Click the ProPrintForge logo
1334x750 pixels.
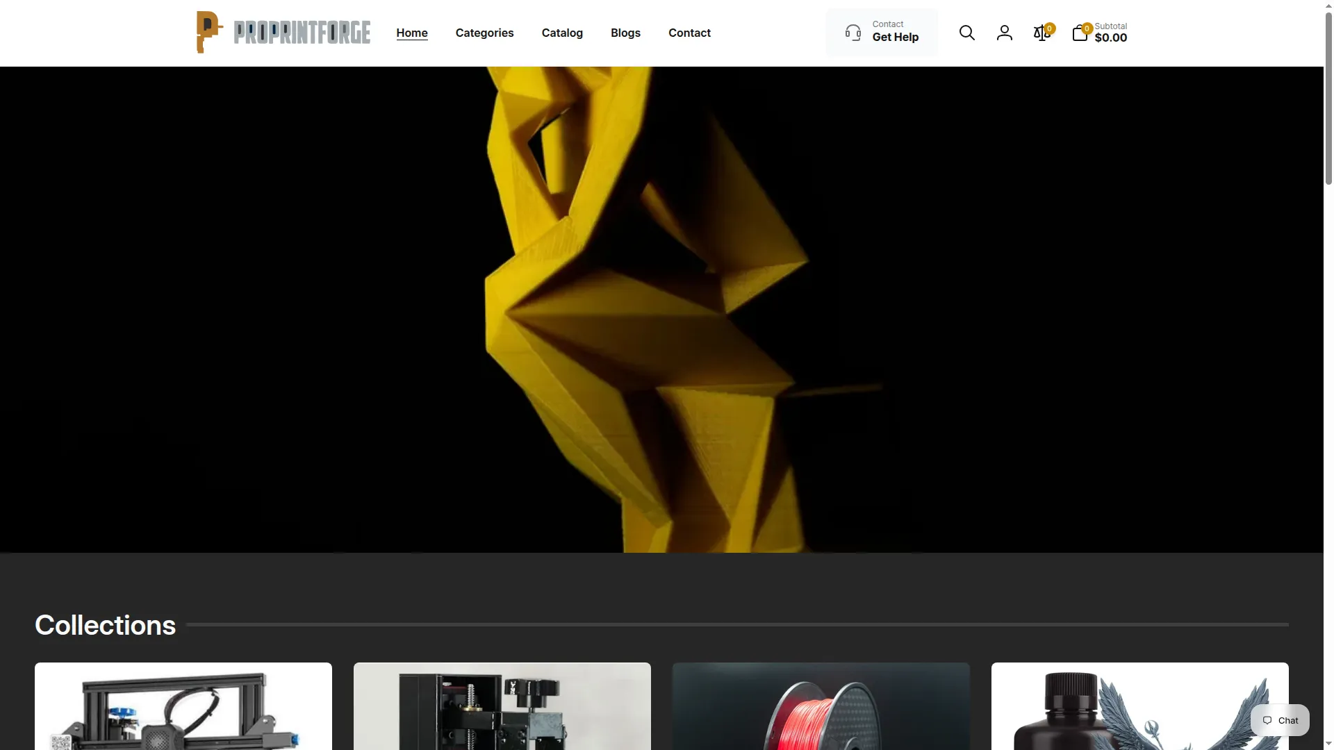[x=283, y=32]
